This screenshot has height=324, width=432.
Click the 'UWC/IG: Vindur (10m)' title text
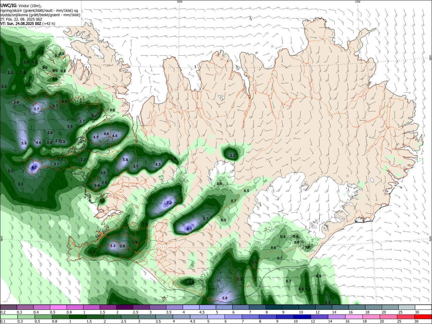coord(21,6)
